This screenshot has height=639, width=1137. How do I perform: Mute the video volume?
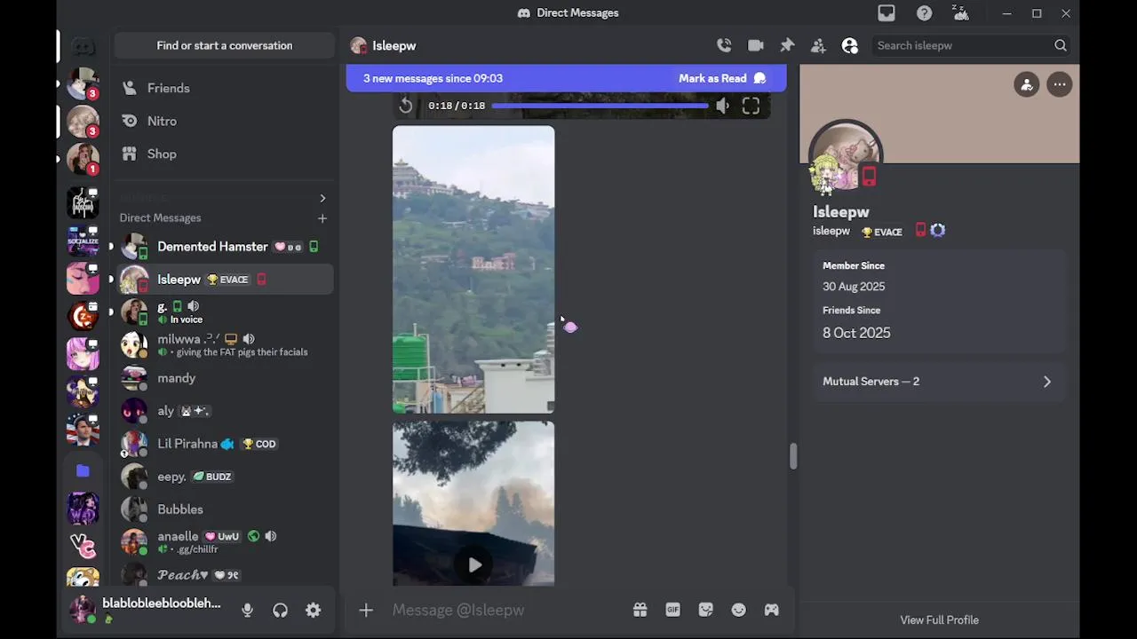click(723, 106)
